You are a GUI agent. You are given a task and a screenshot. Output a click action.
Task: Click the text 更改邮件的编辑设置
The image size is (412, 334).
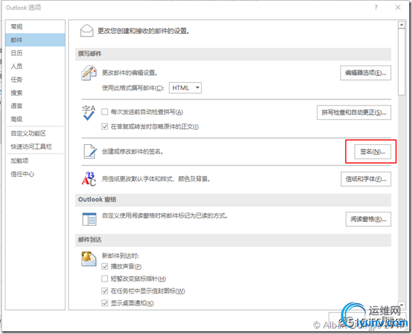(x=130, y=72)
